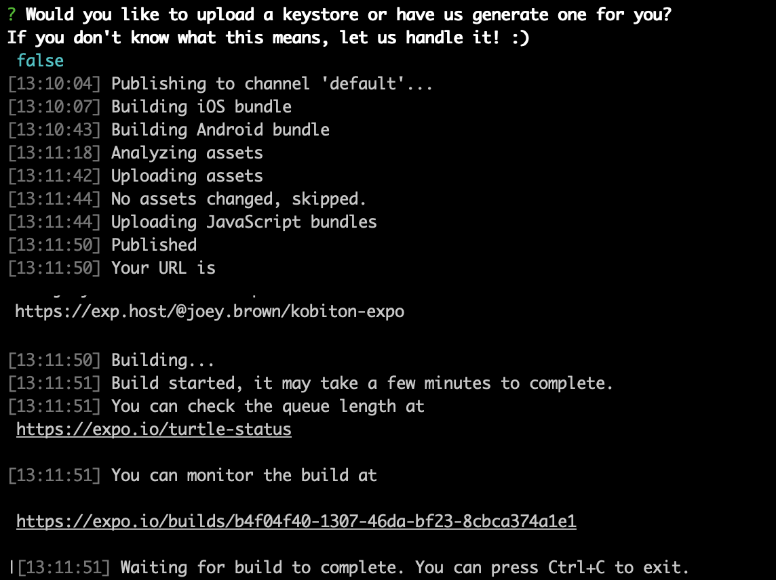
Task: Click 'No assets changed, skipped.' text
Action: [x=239, y=199]
